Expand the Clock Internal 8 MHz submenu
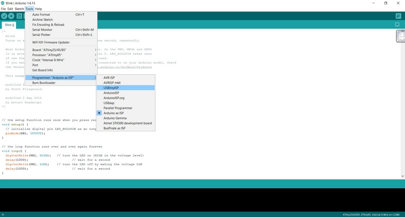The height and width of the screenshot is (217, 405). (61, 60)
